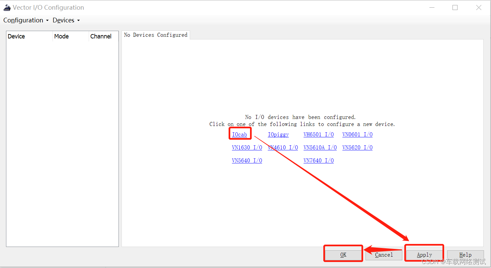Click the VN0601 I/O link
Screen dimensions: 491x268
[x=357, y=135]
